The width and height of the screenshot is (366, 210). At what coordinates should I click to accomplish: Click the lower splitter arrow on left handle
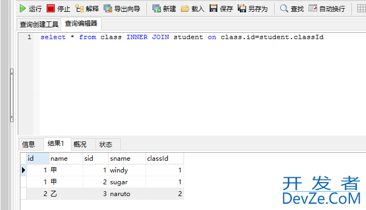12,117
